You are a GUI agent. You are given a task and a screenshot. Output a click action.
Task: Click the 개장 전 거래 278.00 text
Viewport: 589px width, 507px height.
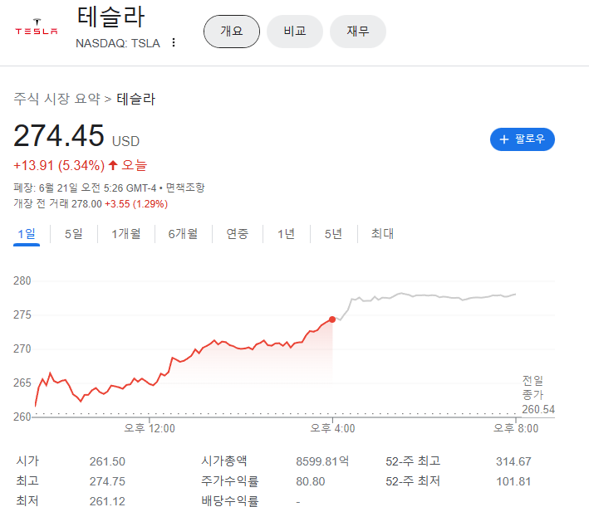[x=57, y=204]
